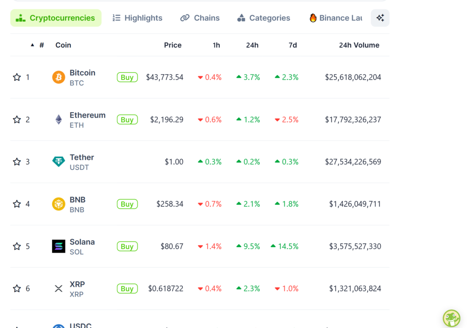Click the ascending sort arrow on rank column
This screenshot has height=328, width=469.
(32, 45)
